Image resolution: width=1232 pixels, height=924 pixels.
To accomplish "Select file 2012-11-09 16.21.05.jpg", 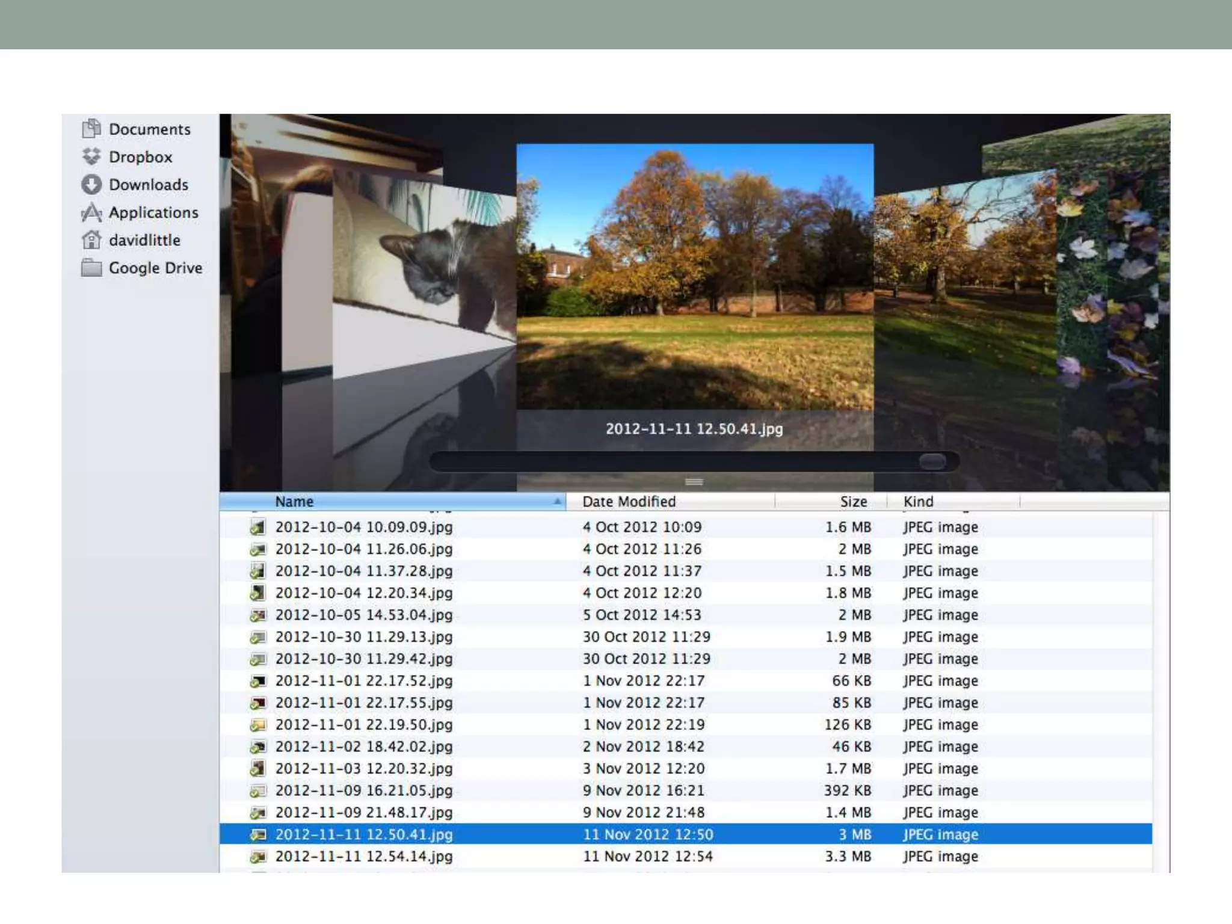I will click(364, 790).
